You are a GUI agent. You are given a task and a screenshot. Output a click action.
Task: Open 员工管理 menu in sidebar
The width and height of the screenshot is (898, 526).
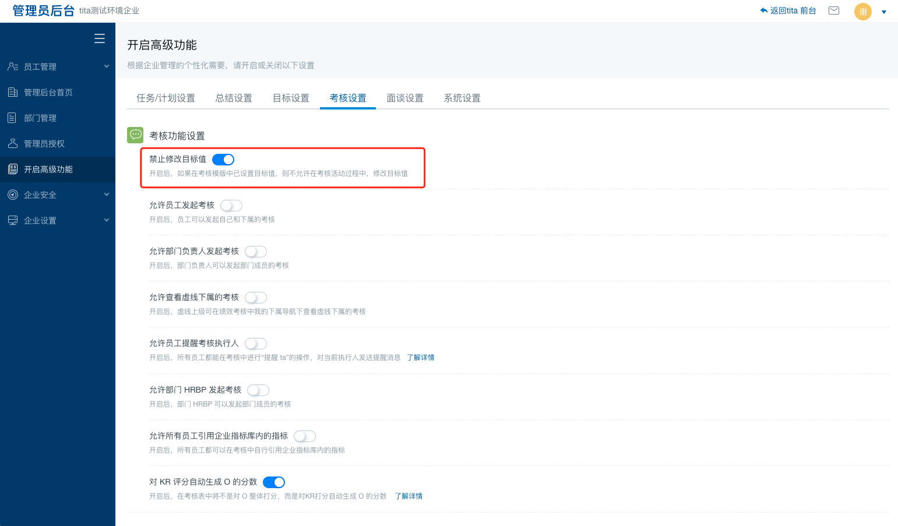[x=58, y=66]
